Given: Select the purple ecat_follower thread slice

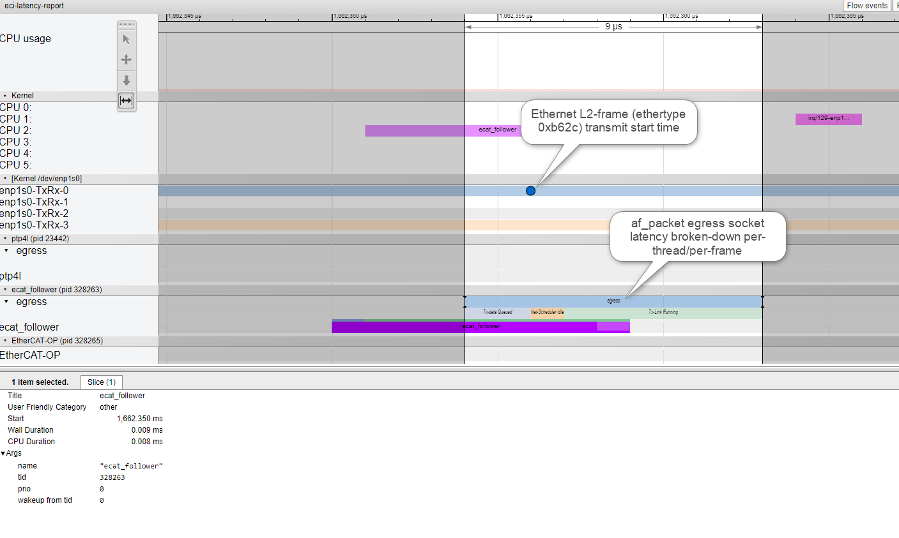Looking at the screenshot, I should click(480, 327).
